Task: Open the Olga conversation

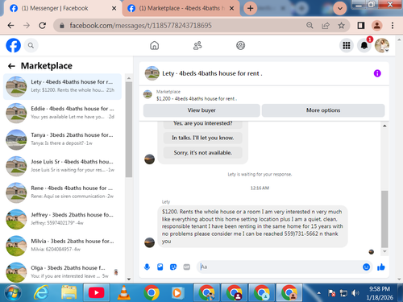Action: tap(62, 271)
